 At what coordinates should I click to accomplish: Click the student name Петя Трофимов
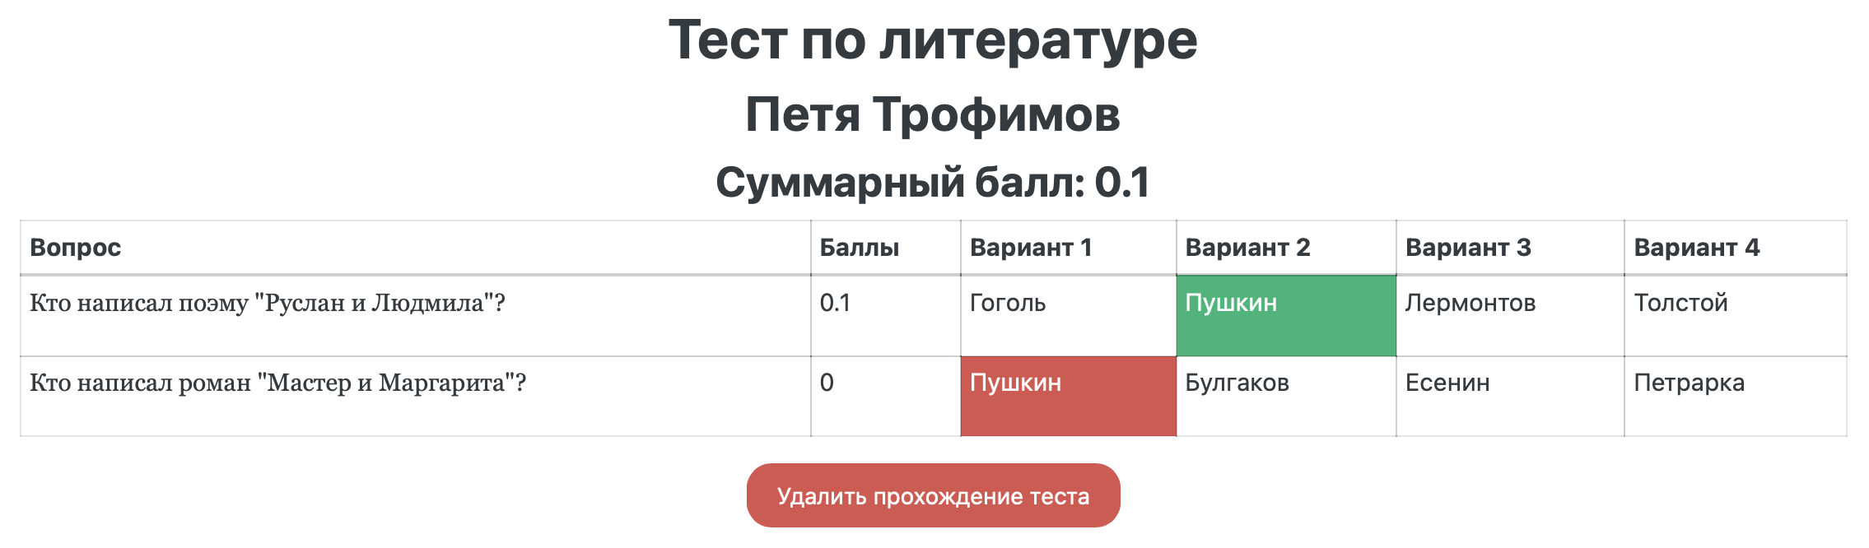click(x=933, y=114)
